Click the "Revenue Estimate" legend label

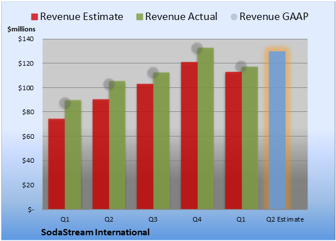coord(82,17)
